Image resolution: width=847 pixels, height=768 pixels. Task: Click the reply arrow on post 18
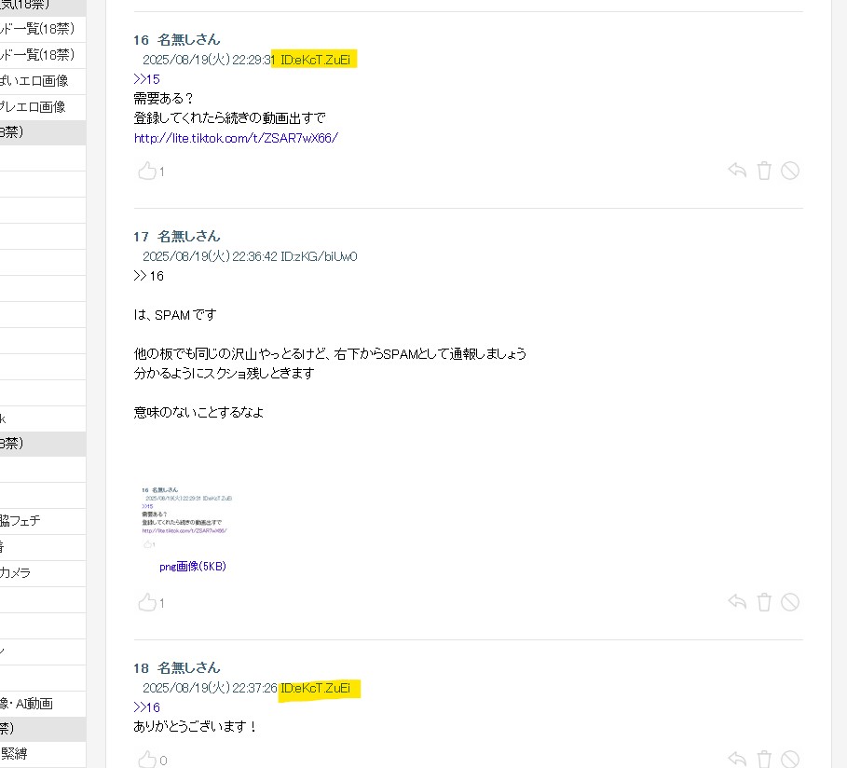[737, 759]
